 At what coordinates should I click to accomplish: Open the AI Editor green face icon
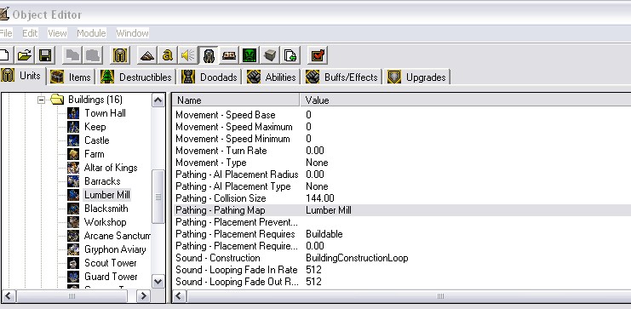[250, 55]
